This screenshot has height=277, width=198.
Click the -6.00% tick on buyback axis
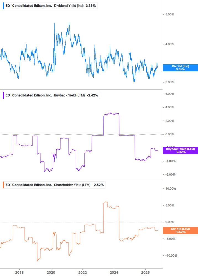click(x=170, y=174)
